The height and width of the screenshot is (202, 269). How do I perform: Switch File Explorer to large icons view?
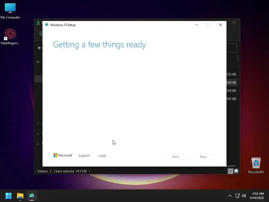[x=236, y=171]
